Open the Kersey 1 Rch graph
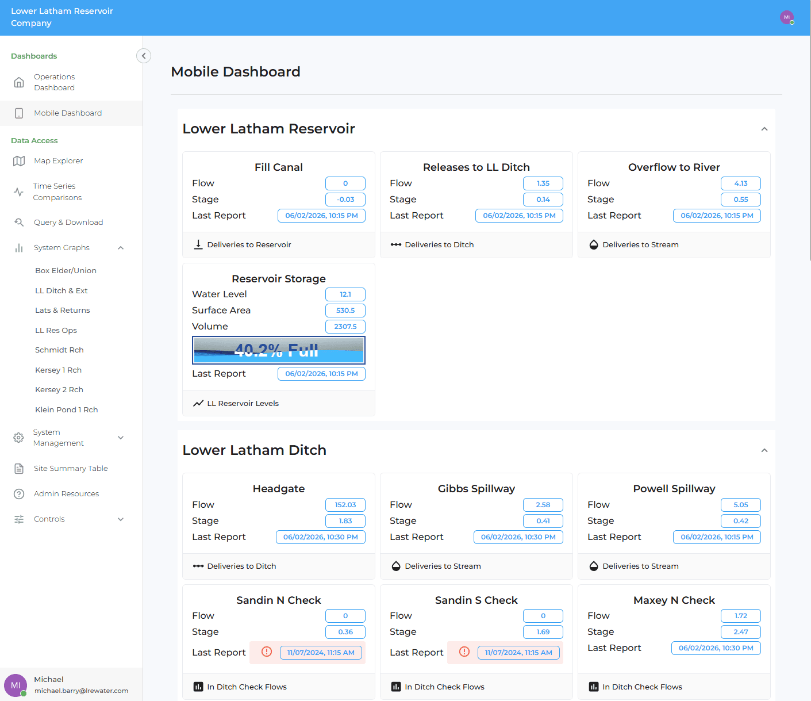811x701 pixels. (x=58, y=370)
